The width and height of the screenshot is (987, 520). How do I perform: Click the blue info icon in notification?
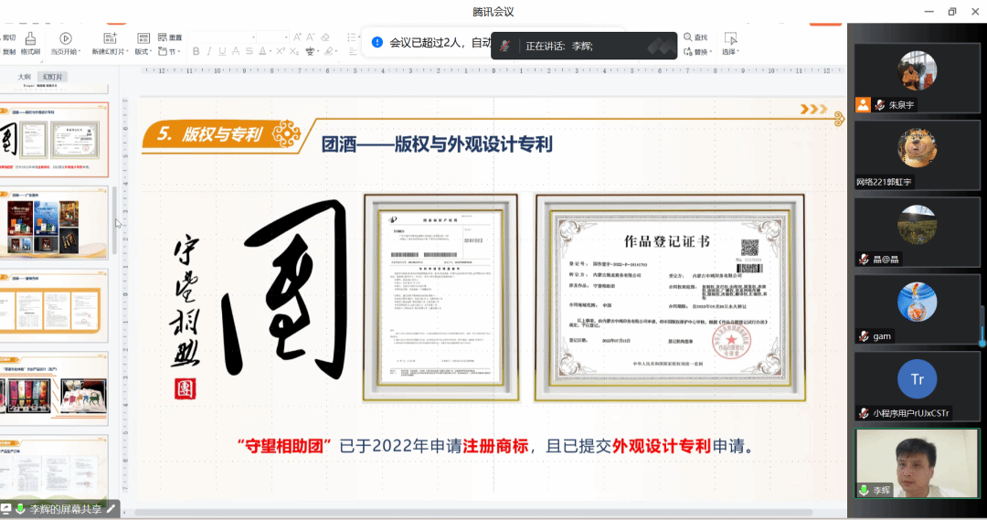(377, 42)
